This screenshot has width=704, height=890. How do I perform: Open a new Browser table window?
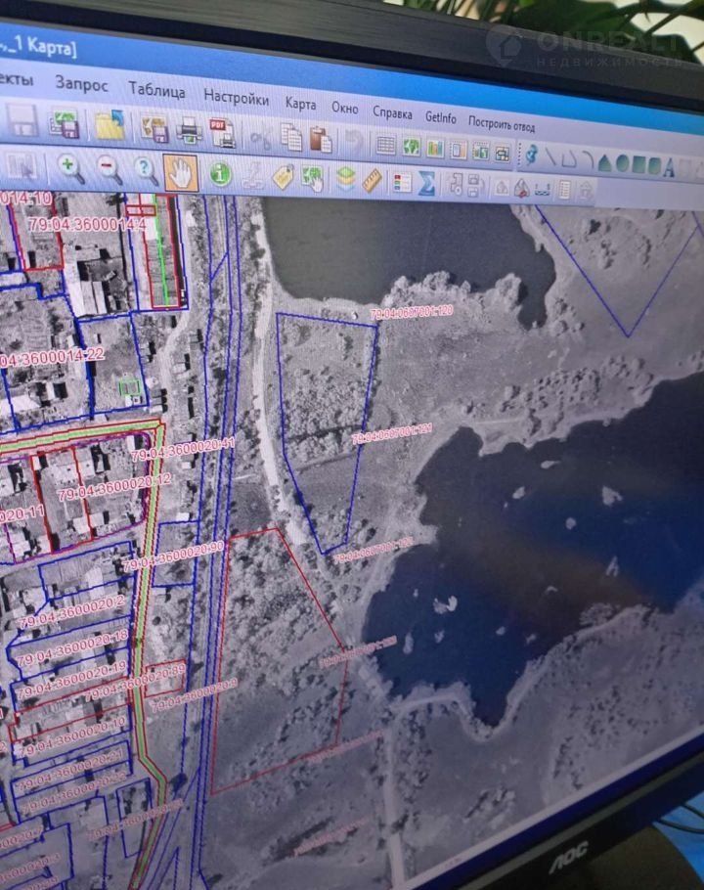tap(385, 145)
